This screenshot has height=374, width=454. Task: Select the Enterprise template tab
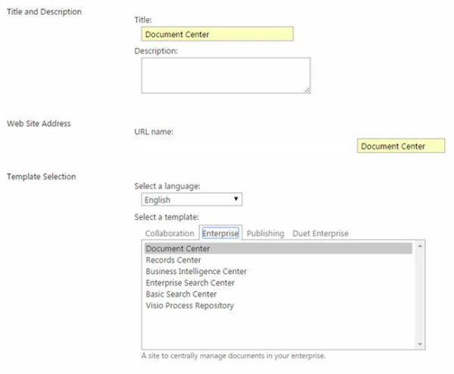(220, 233)
